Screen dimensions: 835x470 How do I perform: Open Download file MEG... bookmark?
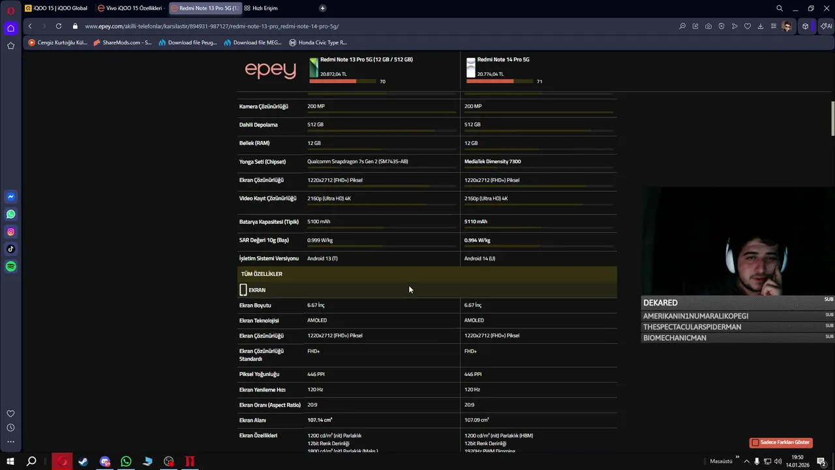click(252, 42)
